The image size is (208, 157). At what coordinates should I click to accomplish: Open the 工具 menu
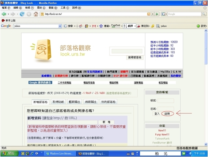pos(65,8)
